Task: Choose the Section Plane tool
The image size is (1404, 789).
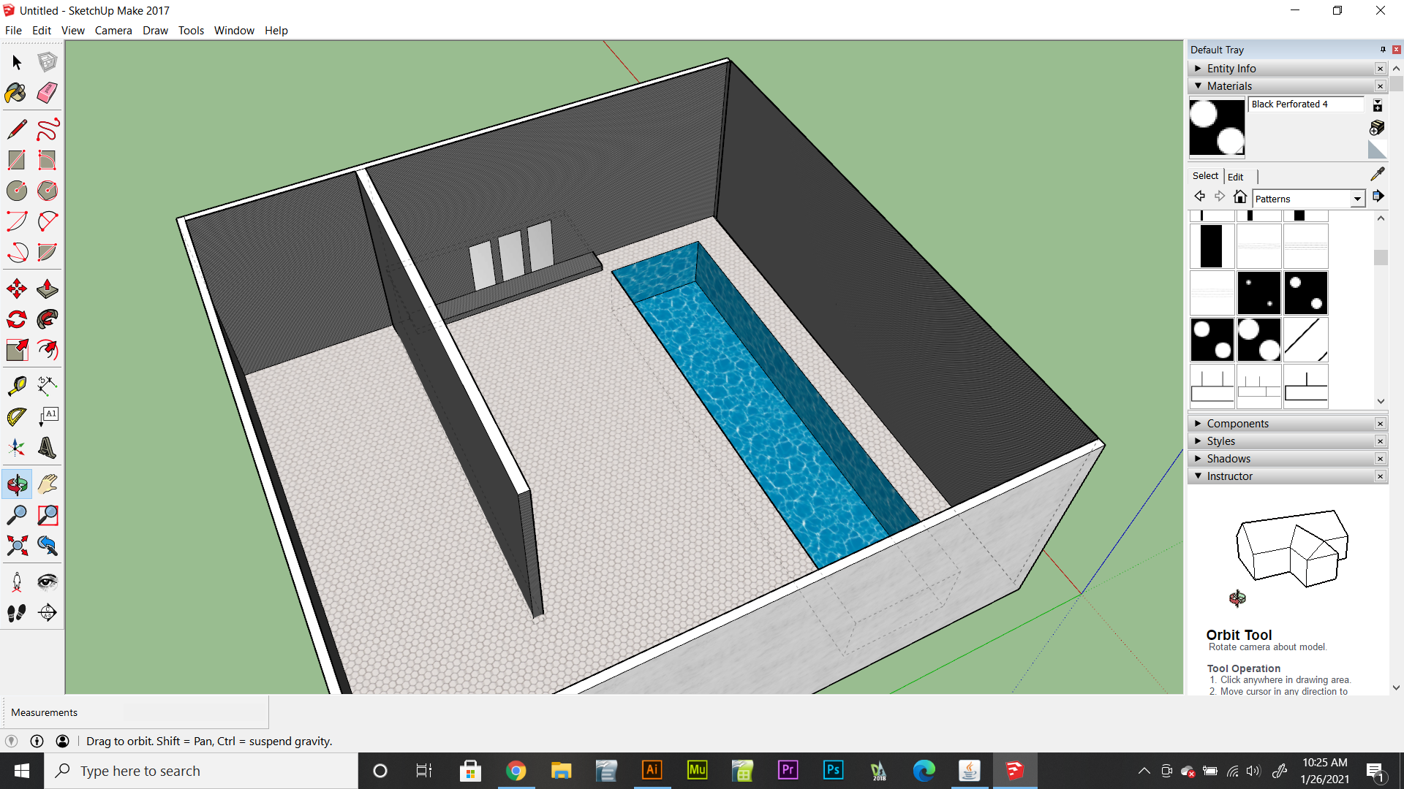Action: tap(48, 612)
